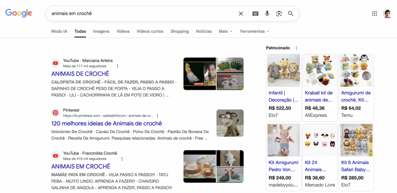Click the Mercado Livre seller name
This screenshot has width=397, height=193.
click(320, 185)
